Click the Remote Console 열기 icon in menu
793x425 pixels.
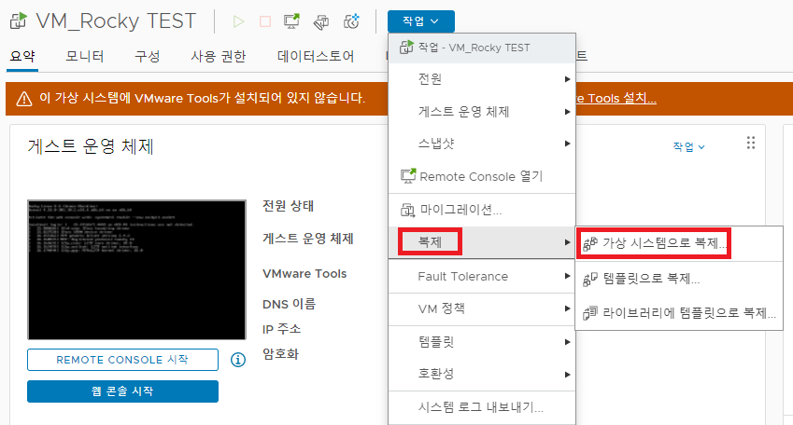pos(407,175)
